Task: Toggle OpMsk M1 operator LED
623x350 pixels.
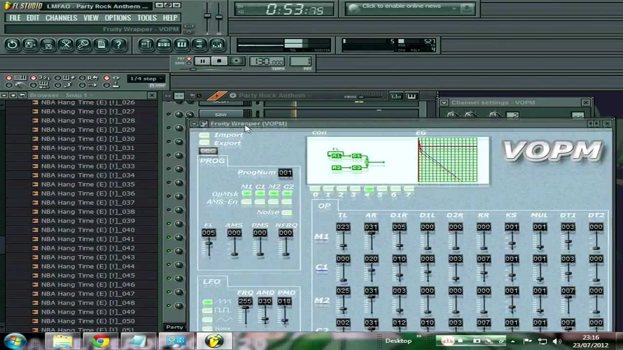Action: coord(246,193)
